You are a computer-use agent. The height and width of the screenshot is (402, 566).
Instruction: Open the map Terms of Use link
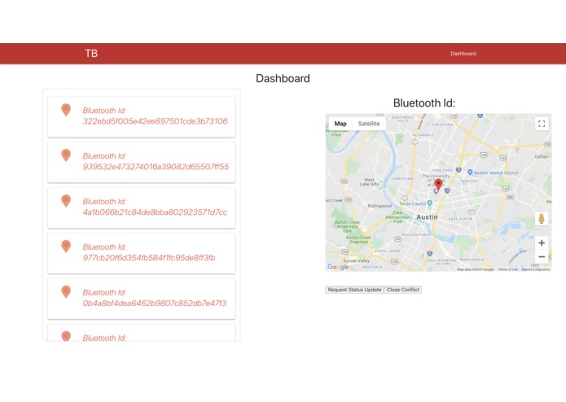(507, 269)
